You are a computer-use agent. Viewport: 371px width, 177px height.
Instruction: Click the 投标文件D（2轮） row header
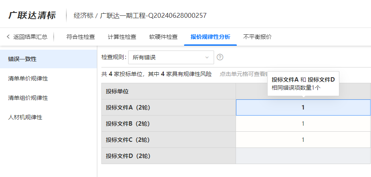[x=128, y=156]
